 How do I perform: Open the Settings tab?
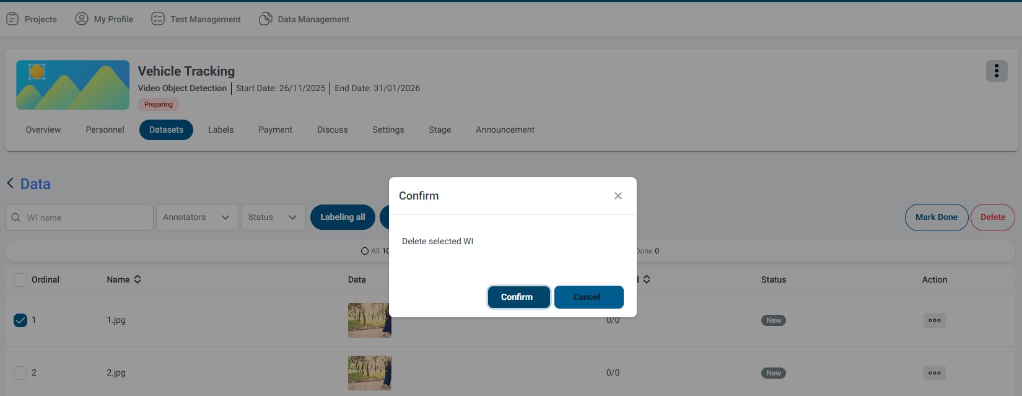point(388,130)
